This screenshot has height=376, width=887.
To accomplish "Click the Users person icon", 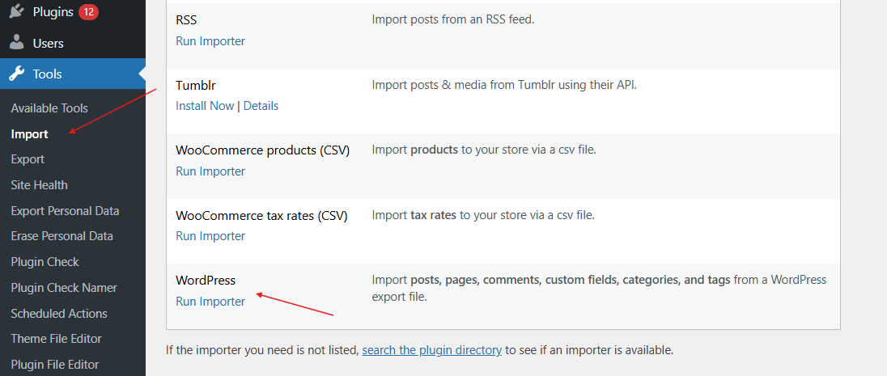I will pos(17,42).
